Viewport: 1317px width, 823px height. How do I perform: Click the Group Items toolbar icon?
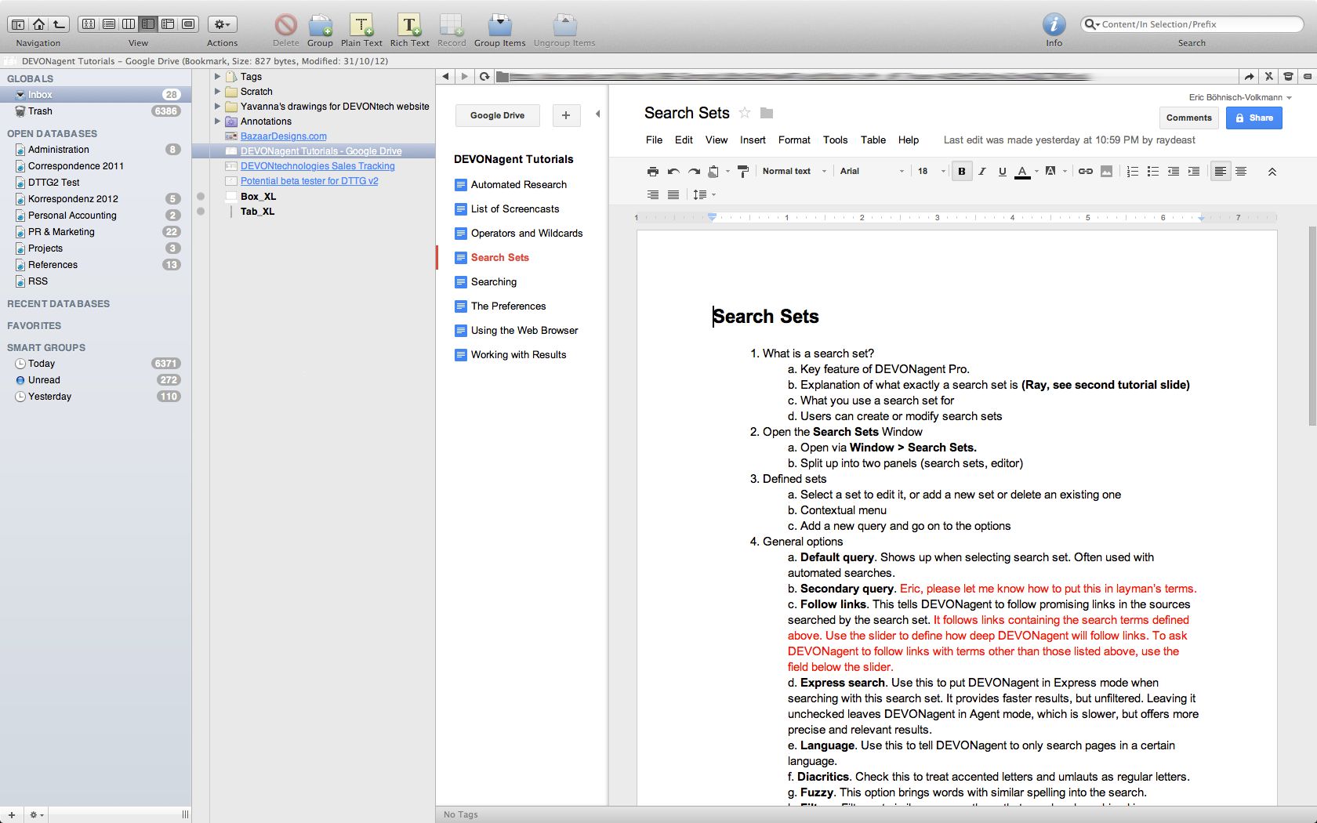(499, 25)
